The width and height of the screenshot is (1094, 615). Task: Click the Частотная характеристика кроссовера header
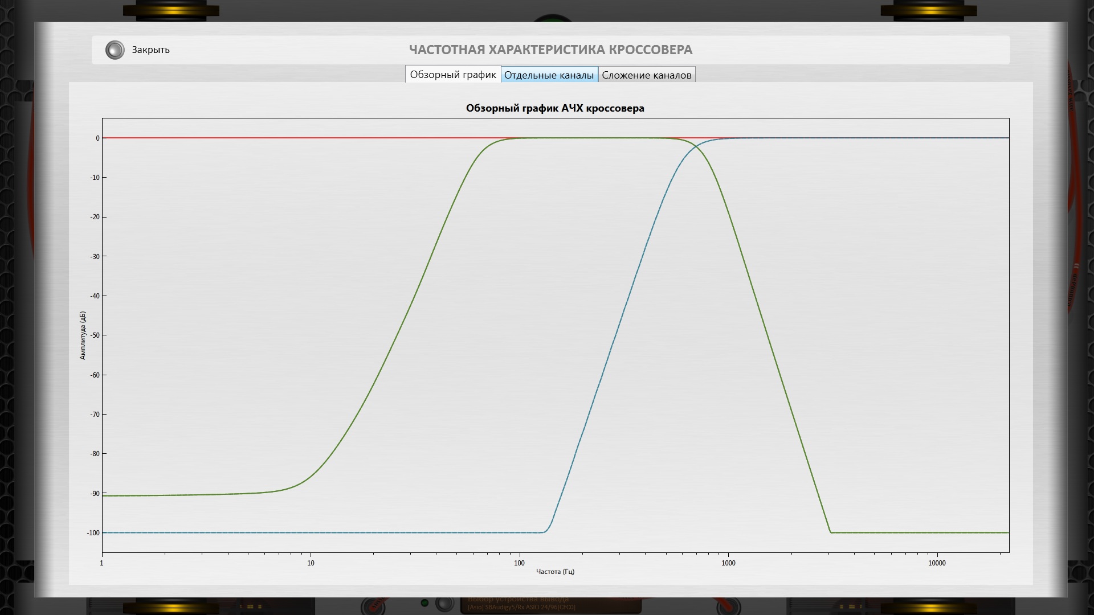pyautogui.click(x=550, y=50)
